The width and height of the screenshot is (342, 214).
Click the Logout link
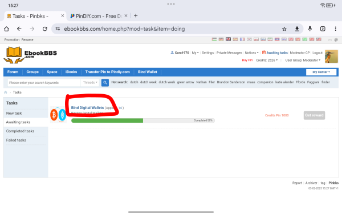point(317,53)
